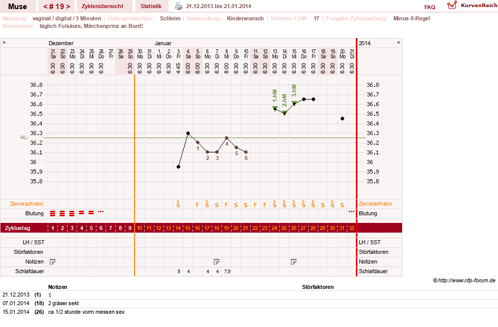Click the Störfaktoren heading in the notes table

pyautogui.click(x=318, y=287)
